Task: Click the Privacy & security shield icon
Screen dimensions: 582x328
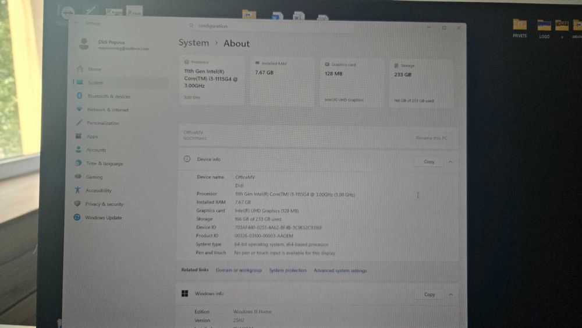Action: click(77, 203)
